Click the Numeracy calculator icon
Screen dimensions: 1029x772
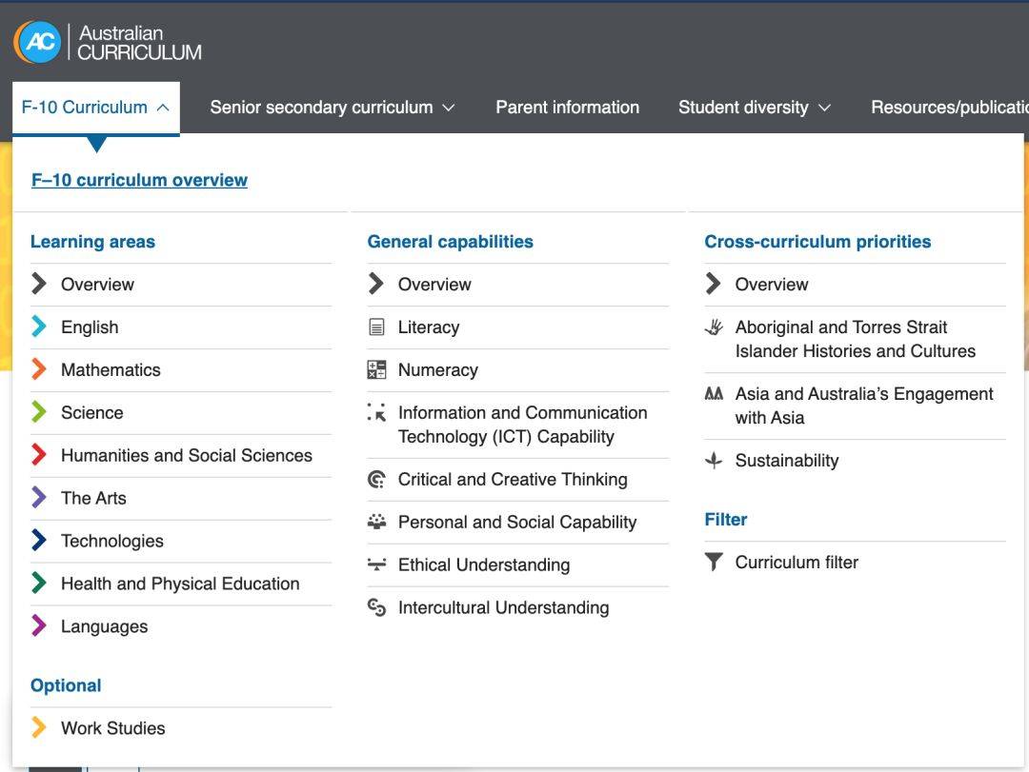(x=376, y=369)
